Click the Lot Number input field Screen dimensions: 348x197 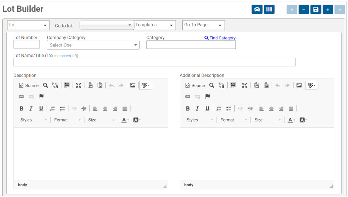27,44
